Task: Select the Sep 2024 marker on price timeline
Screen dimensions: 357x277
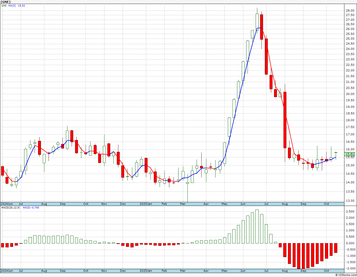Action: [63, 204]
